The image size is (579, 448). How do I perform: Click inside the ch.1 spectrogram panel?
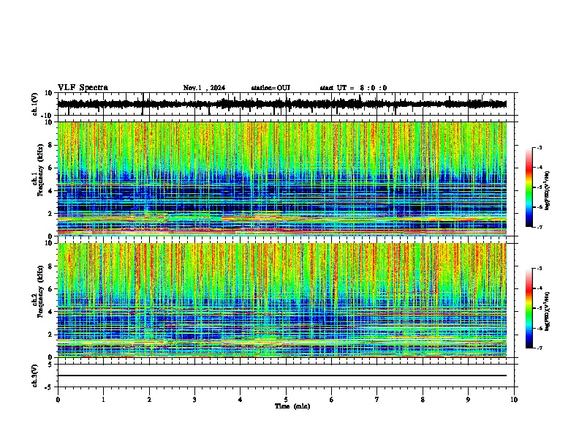(282, 179)
